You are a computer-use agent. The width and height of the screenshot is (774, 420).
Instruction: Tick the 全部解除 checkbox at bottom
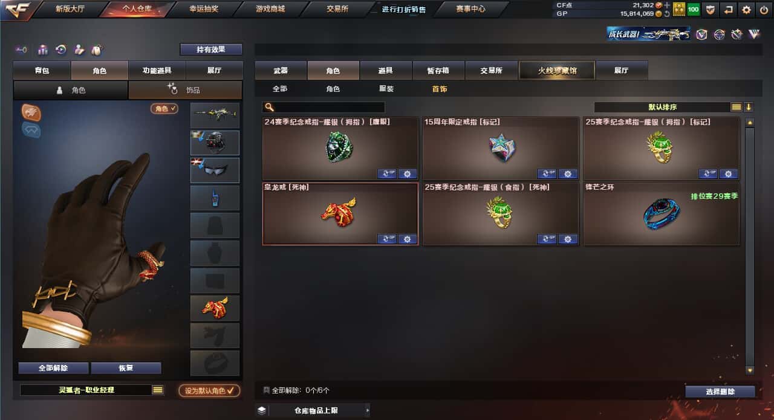click(267, 390)
